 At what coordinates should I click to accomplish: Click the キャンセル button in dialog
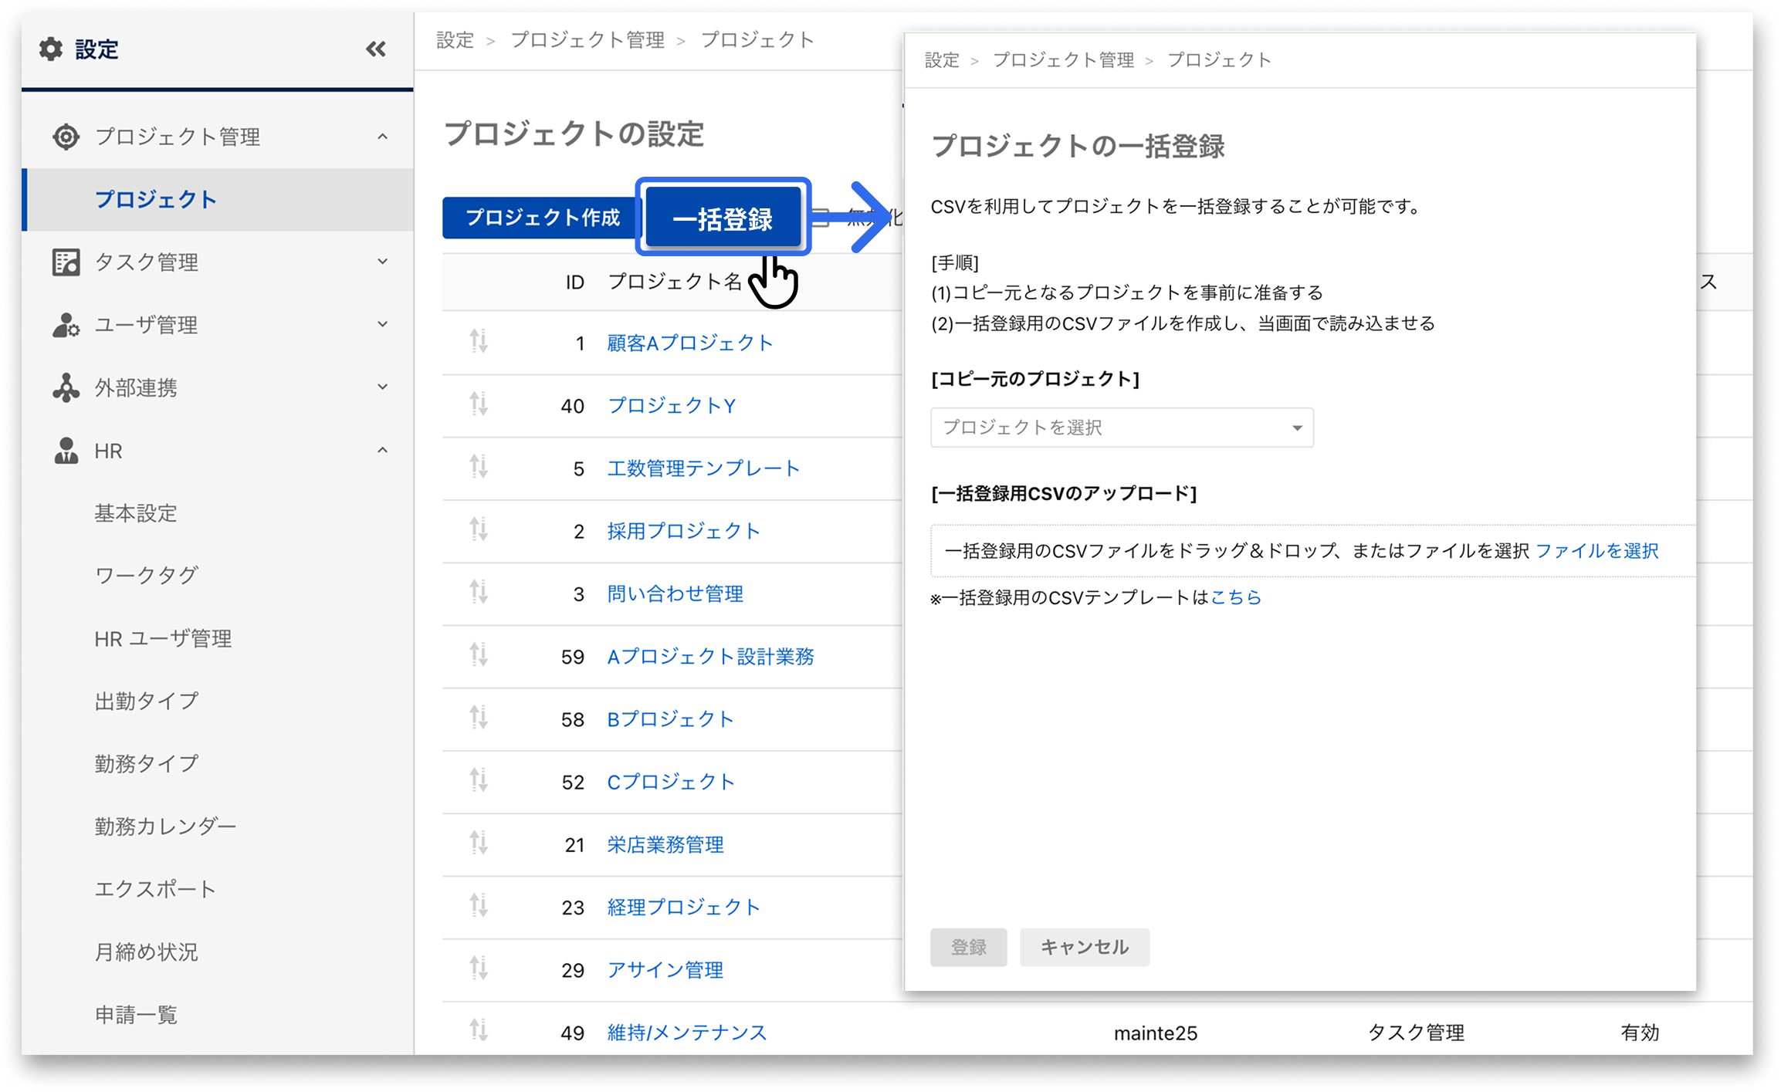click(x=1084, y=947)
